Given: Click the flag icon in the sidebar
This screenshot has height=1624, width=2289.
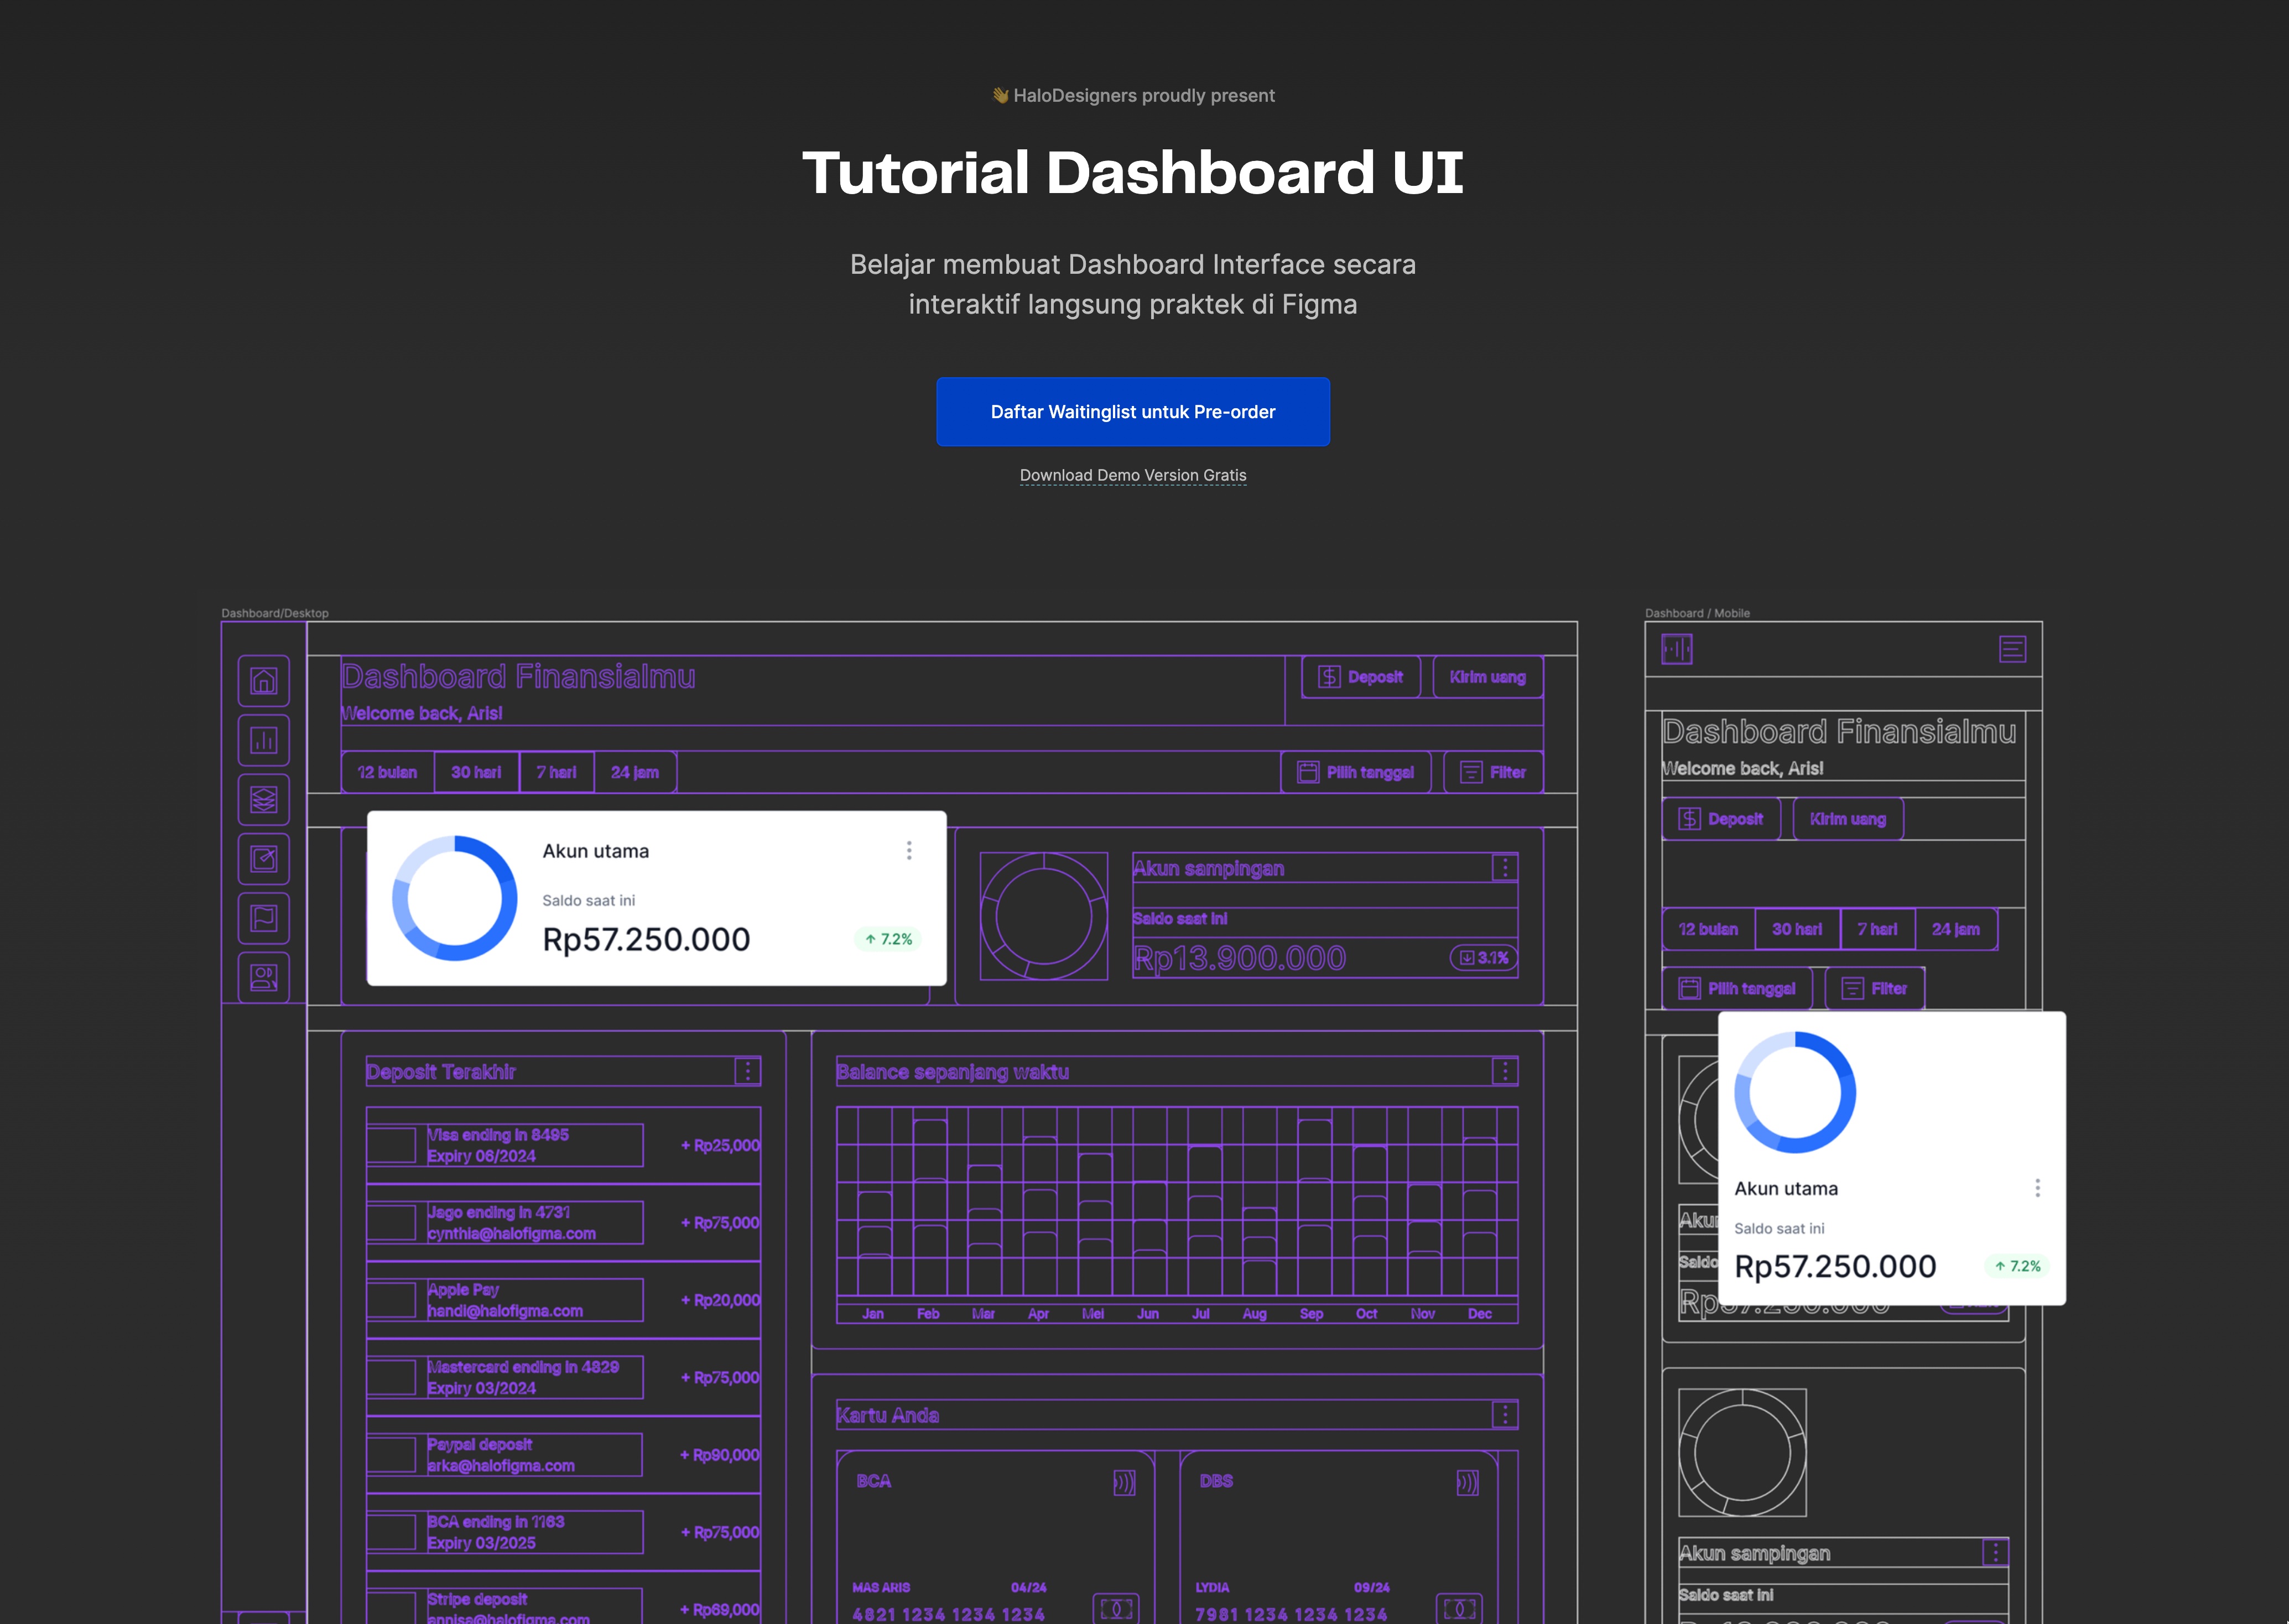Looking at the screenshot, I should click(x=264, y=918).
